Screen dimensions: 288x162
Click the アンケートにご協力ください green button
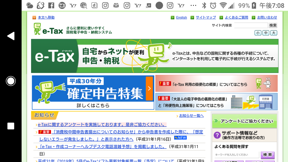pyautogui.click(x=244, y=121)
